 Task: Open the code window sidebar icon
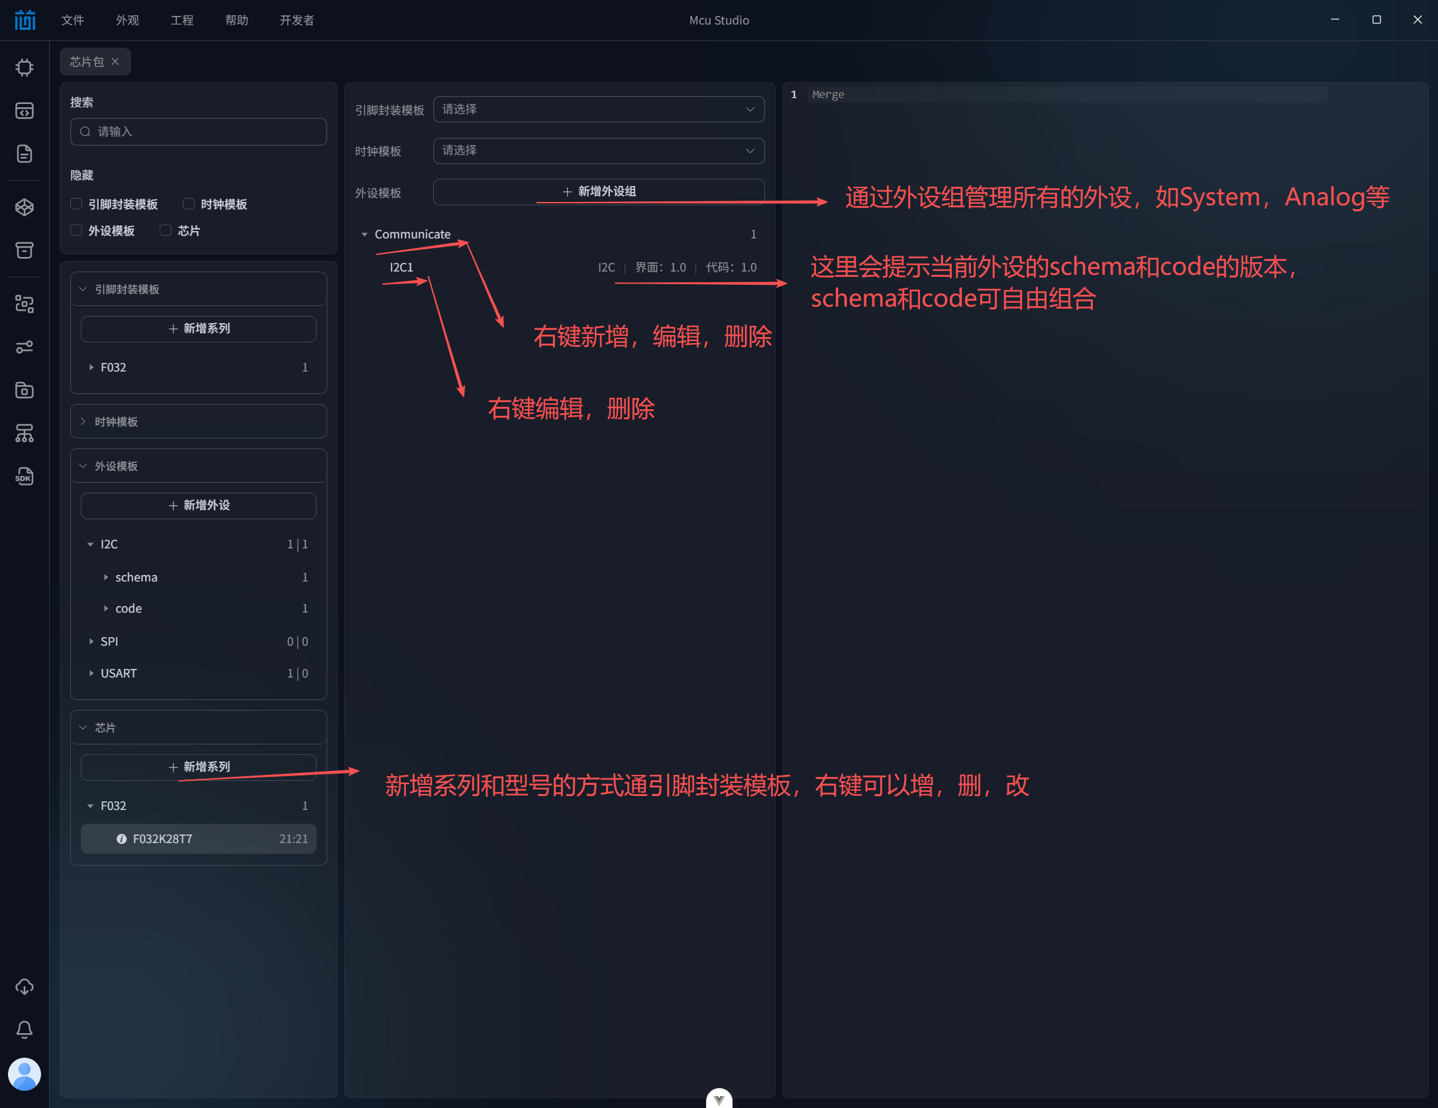click(x=25, y=111)
